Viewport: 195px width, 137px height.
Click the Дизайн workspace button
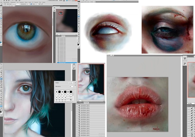(61, 1)
